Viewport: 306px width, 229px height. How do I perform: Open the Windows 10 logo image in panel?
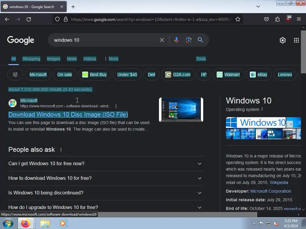coord(256,123)
